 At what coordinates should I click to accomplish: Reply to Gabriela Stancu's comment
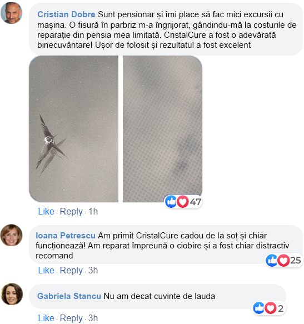tap(71, 318)
